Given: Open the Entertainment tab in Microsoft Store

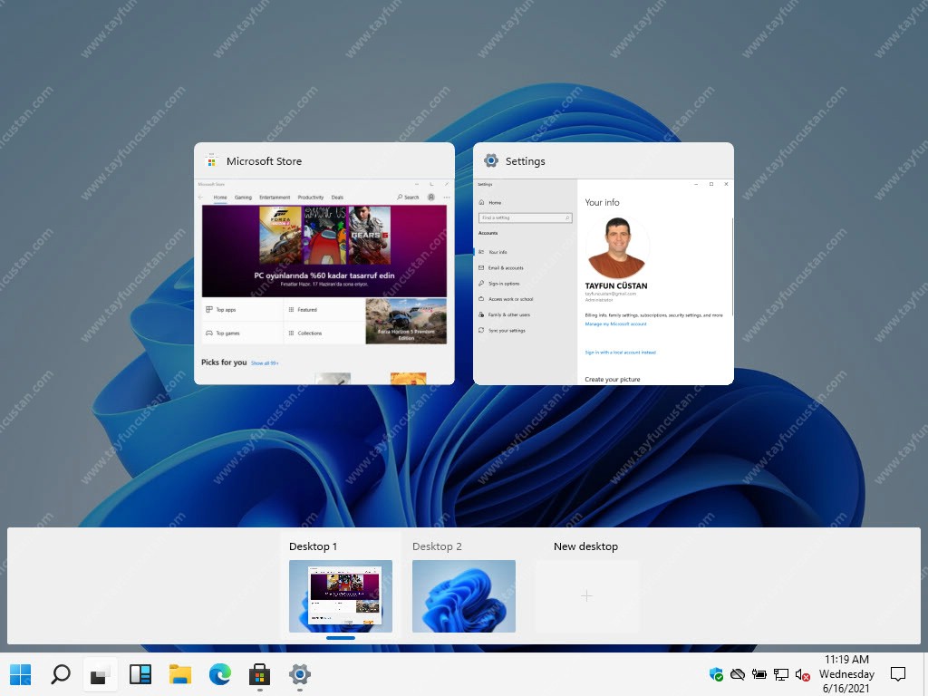Looking at the screenshot, I should 275,198.
